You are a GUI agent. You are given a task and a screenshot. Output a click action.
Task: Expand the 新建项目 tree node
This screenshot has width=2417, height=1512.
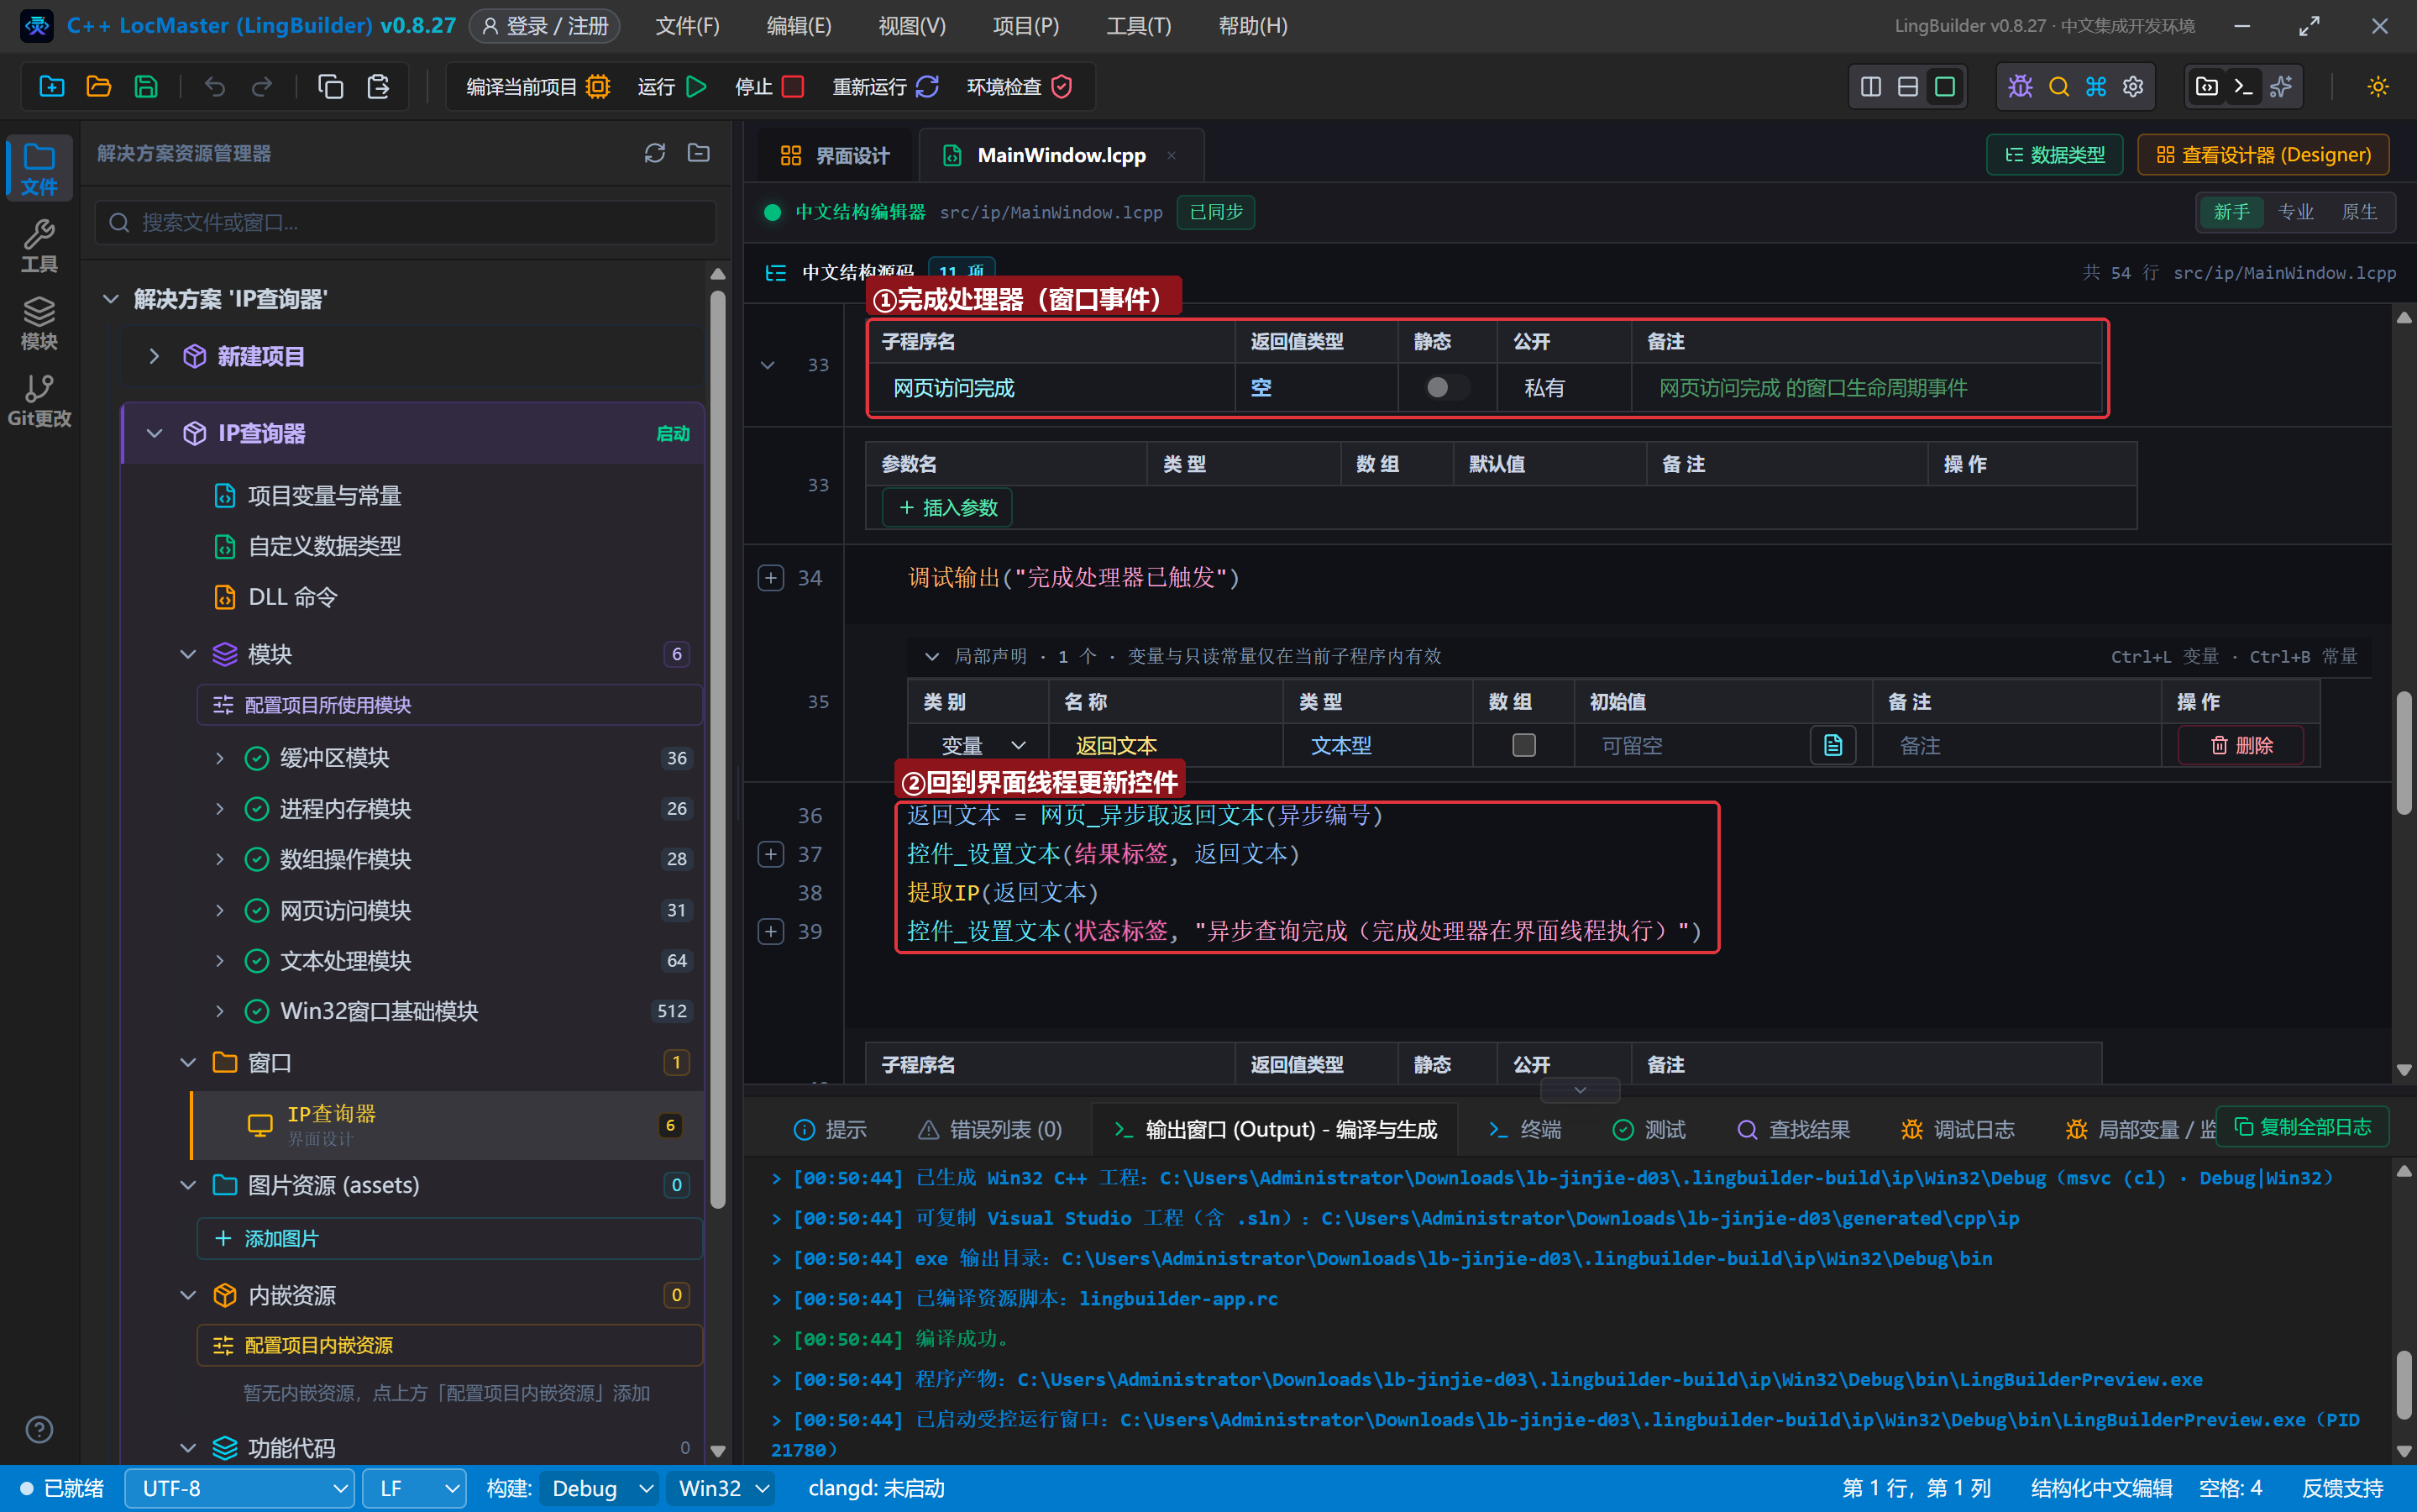(x=154, y=356)
